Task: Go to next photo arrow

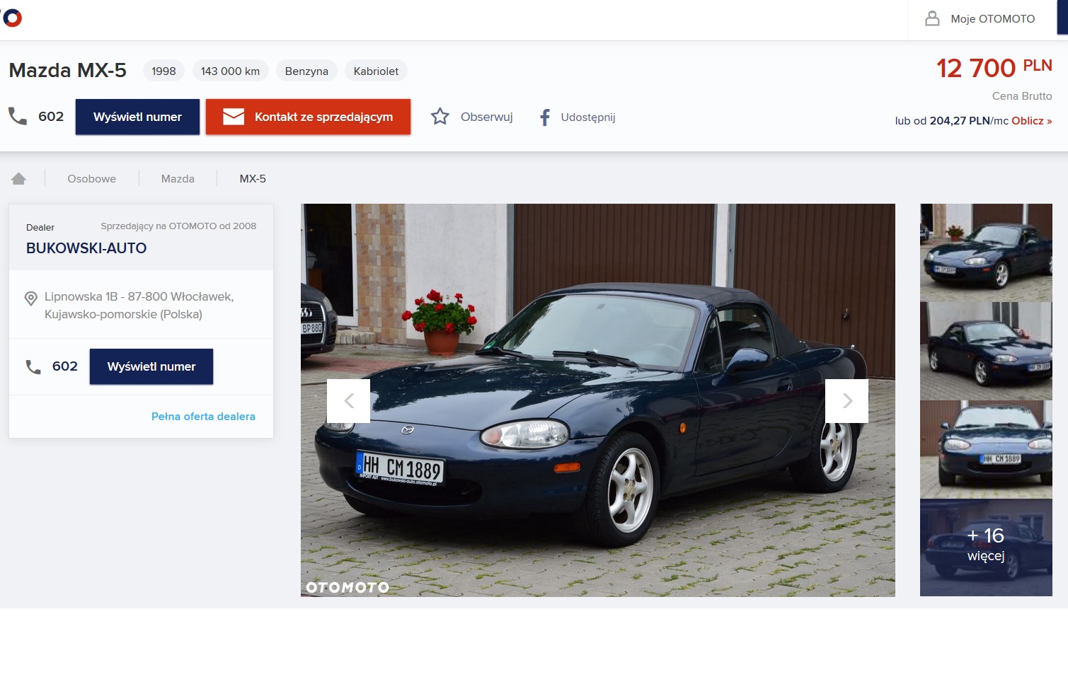Action: click(846, 401)
